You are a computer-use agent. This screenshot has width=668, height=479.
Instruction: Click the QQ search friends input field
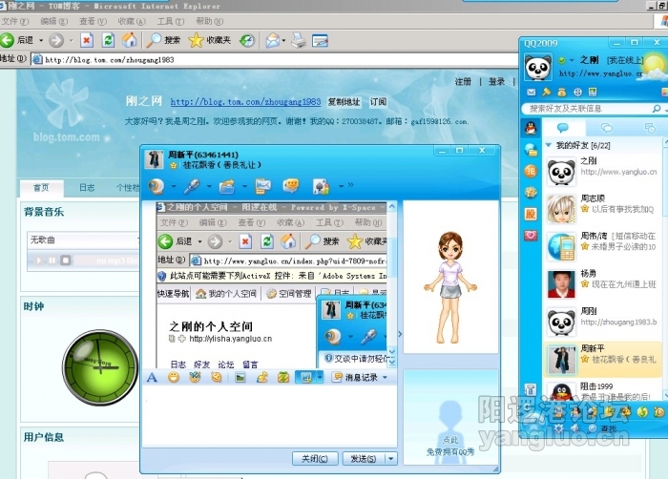pyautogui.click(x=588, y=109)
